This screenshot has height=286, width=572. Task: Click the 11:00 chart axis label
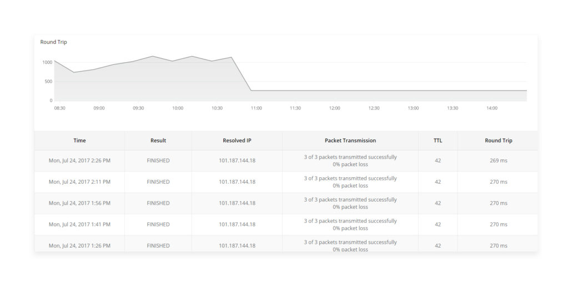[256, 108]
